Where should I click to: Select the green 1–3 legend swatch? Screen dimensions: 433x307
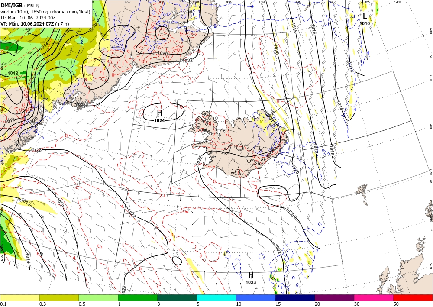(x=138, y=297)
